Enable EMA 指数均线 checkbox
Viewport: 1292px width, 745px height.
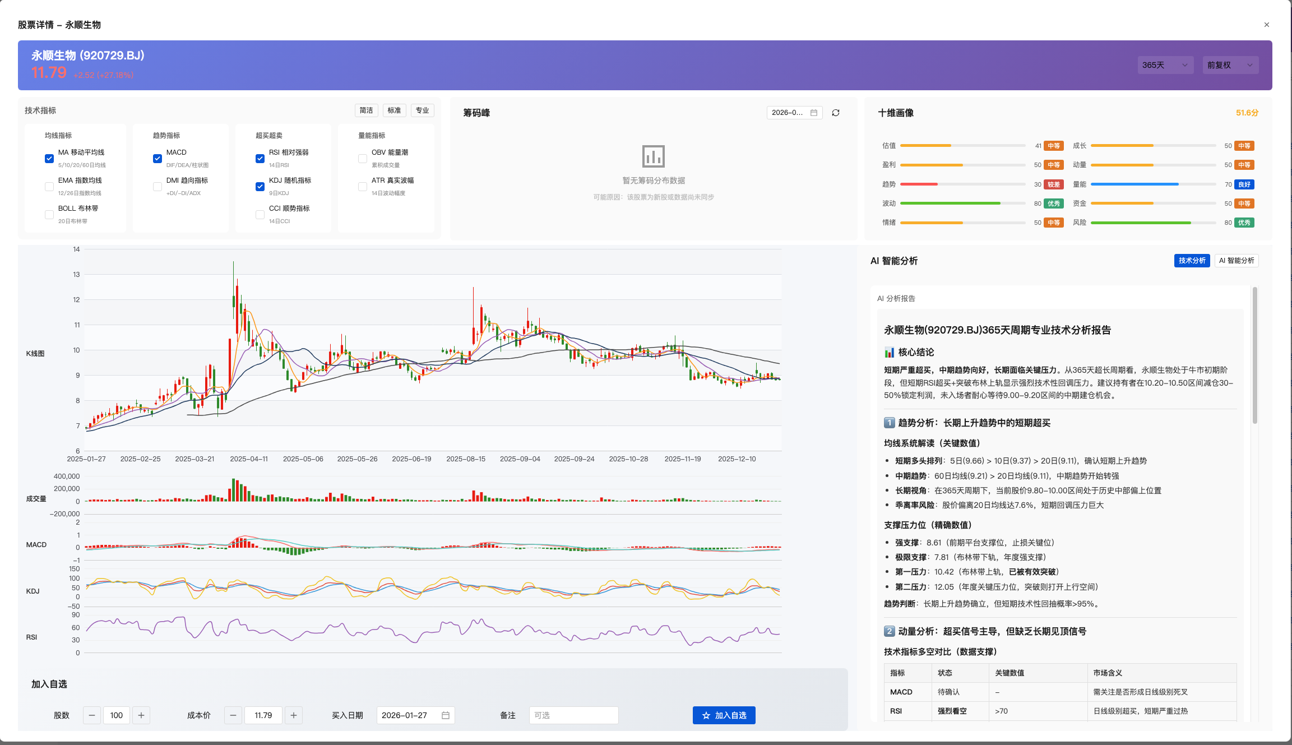[49, 186]
